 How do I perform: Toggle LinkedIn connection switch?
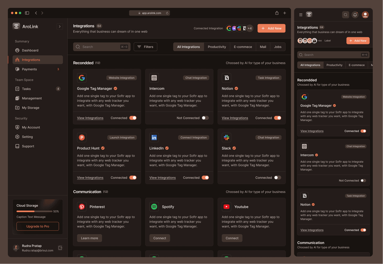click(205, 178)
